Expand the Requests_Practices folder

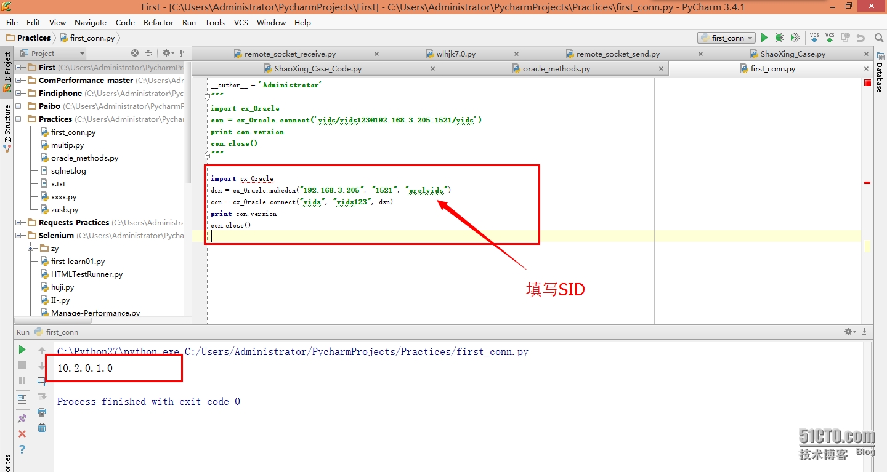pos(18,222)
